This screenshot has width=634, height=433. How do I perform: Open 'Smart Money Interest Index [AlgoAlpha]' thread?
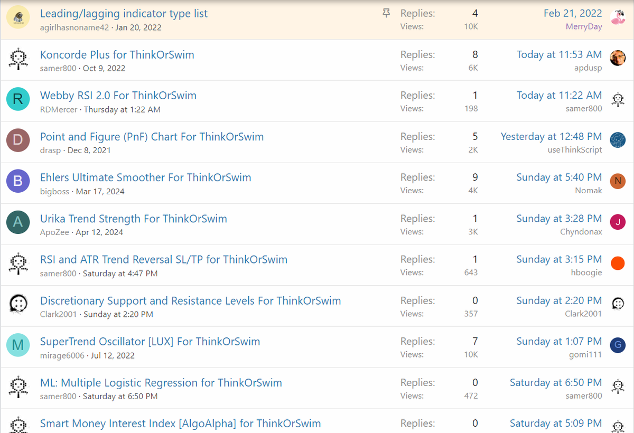(181, 423)
